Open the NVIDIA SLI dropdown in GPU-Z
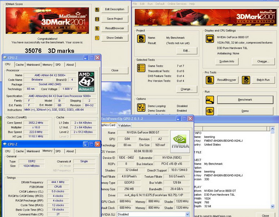Image resolution: width=279 pixels, height=217 pixels. click(187, 214)
